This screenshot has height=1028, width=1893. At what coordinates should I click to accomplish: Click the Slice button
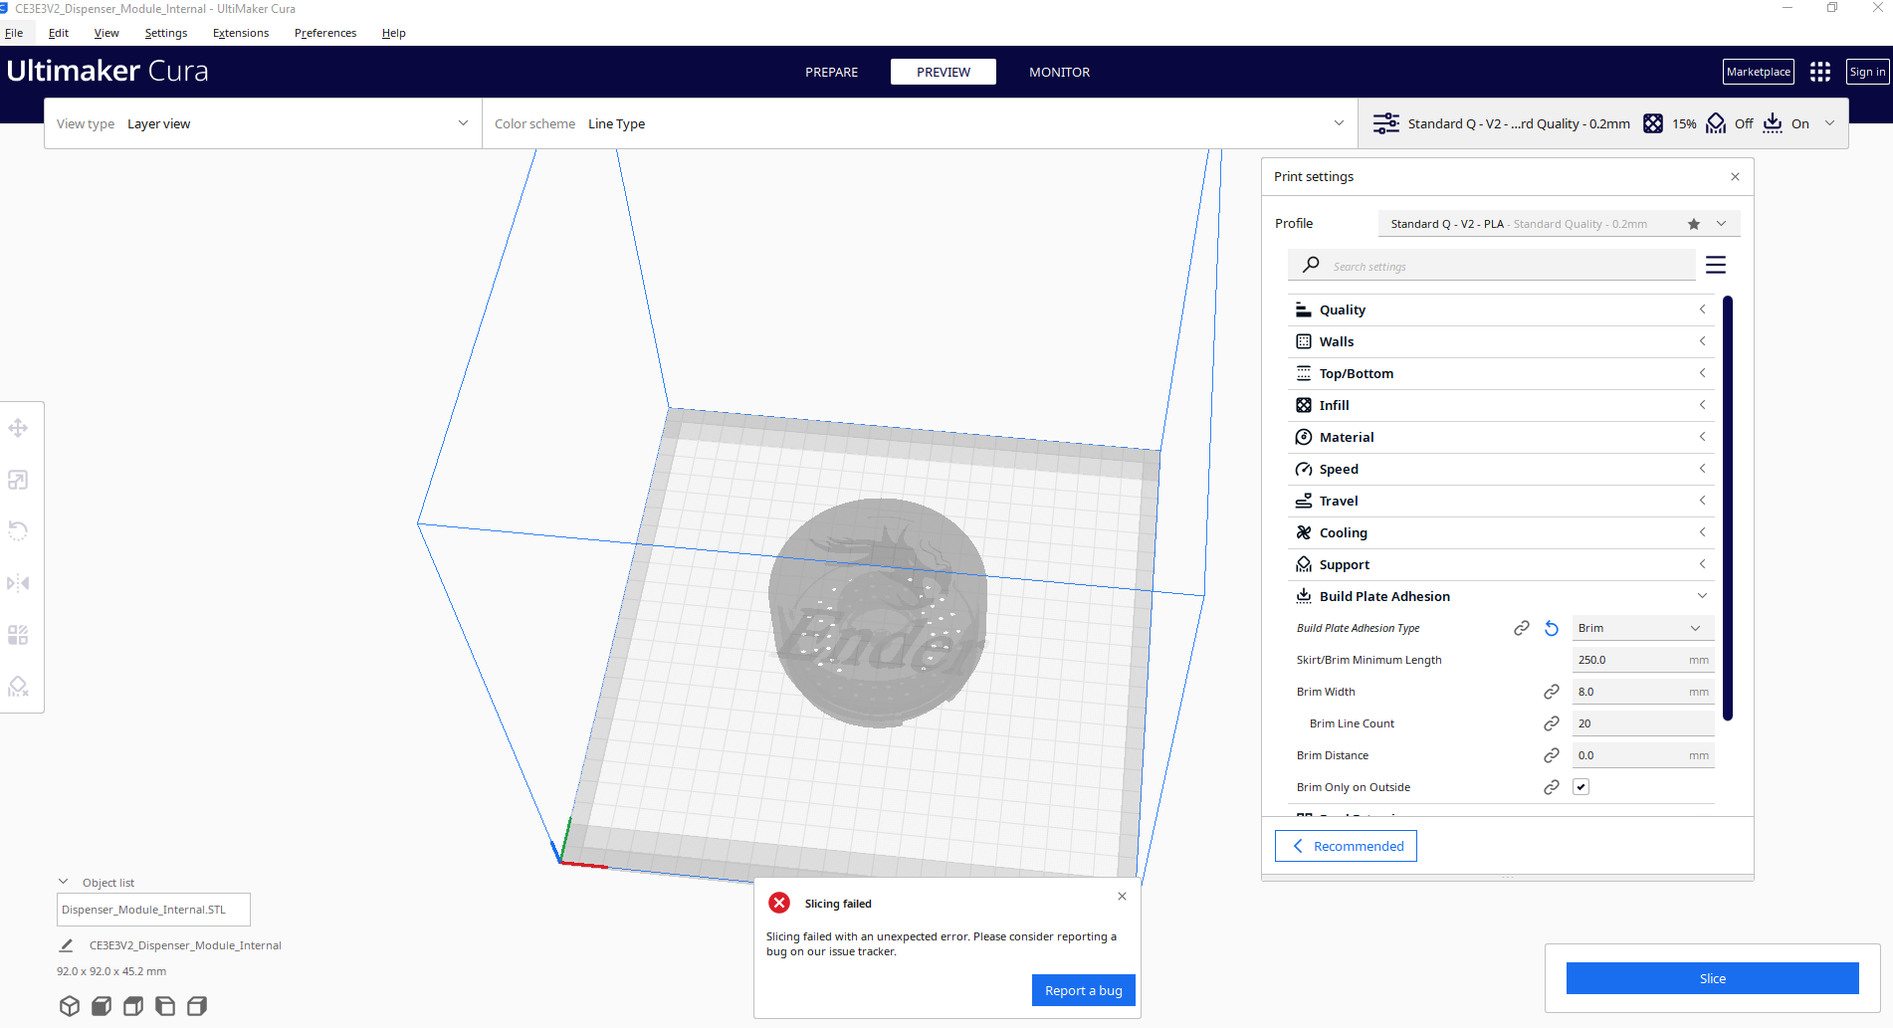pos(1712,978)
